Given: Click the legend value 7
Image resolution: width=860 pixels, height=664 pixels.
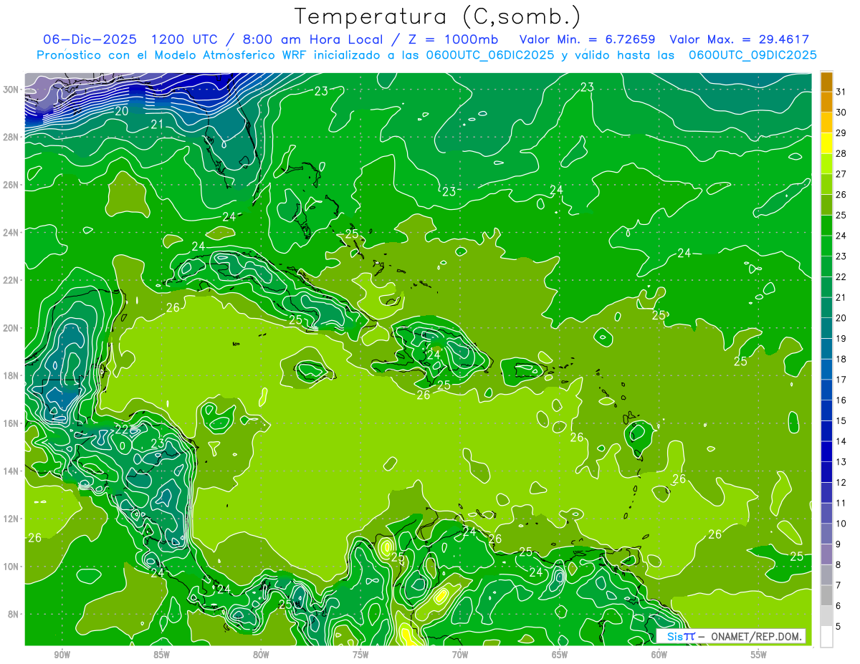Looking at the screenshot, I should pyautogui.click(x=838, y=585).
